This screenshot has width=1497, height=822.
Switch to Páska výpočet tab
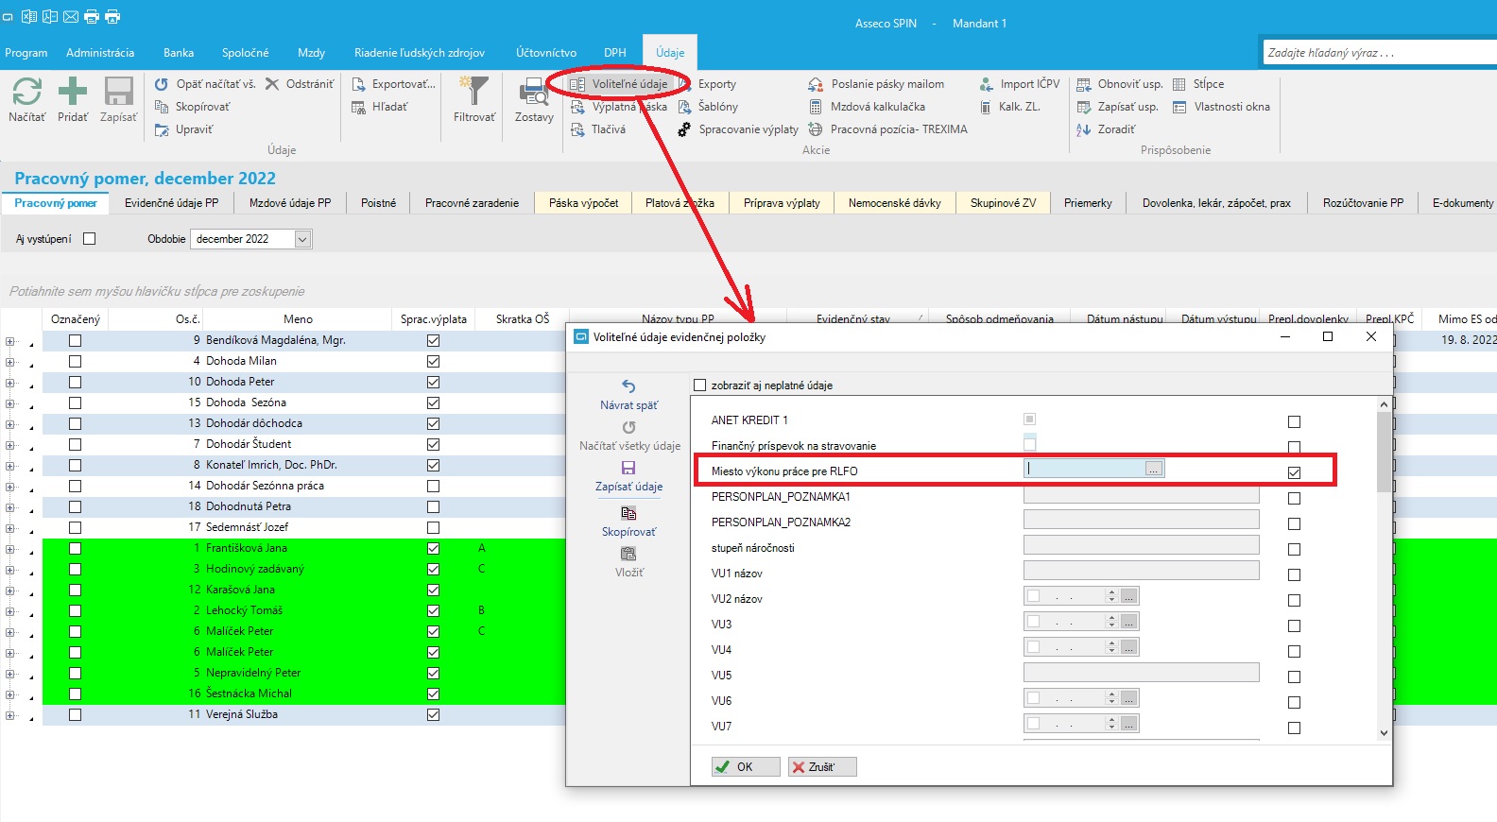coord(583,203)
